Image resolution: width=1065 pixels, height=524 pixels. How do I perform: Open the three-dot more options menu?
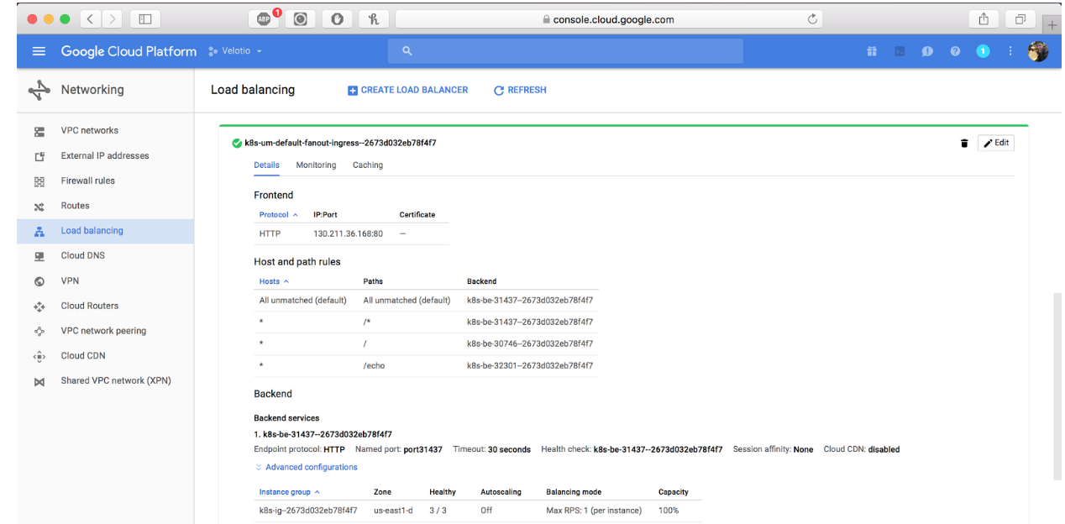pyautogui.click(x=1010, y=52)
